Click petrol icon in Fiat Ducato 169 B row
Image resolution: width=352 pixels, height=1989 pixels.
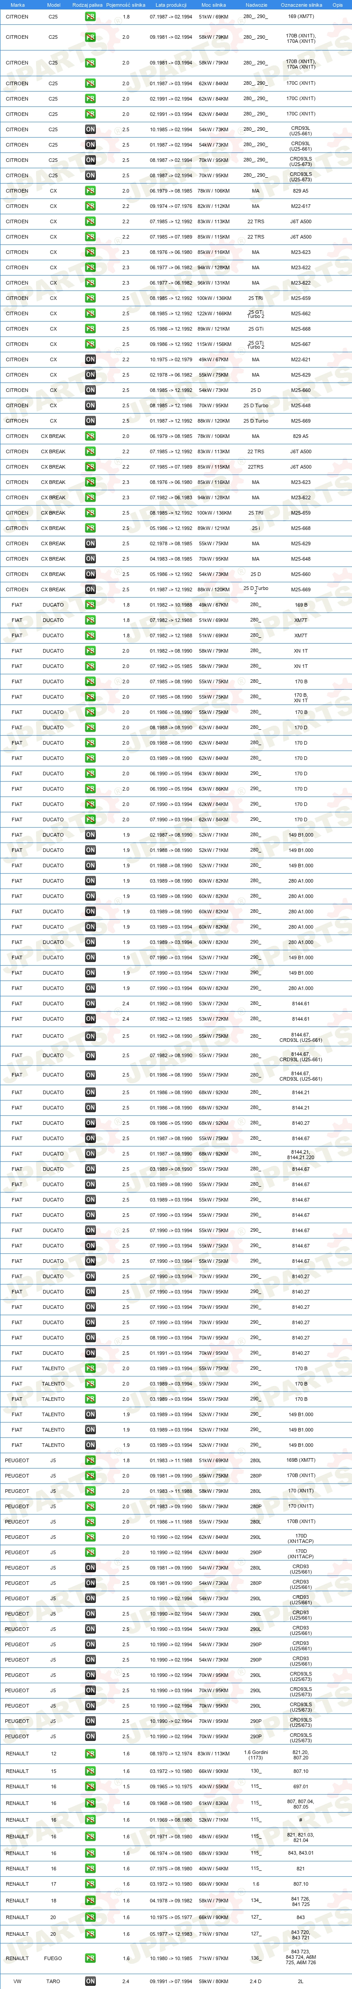point(90,605)
